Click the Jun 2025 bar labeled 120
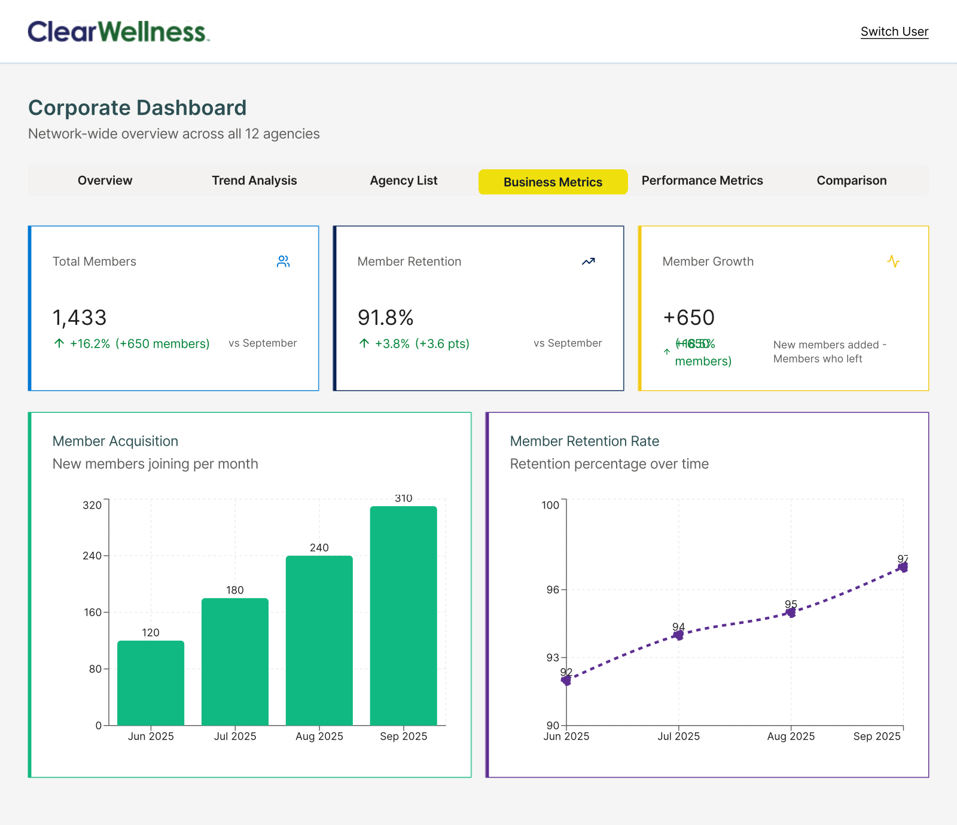 coord(151,683)
